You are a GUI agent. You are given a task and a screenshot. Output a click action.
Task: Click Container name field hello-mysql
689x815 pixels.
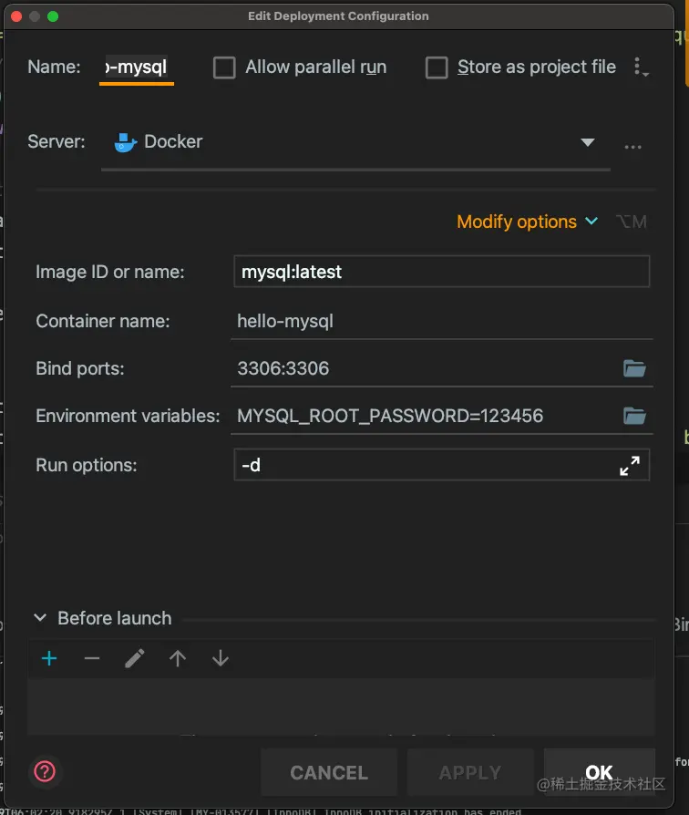click(442, 321)
